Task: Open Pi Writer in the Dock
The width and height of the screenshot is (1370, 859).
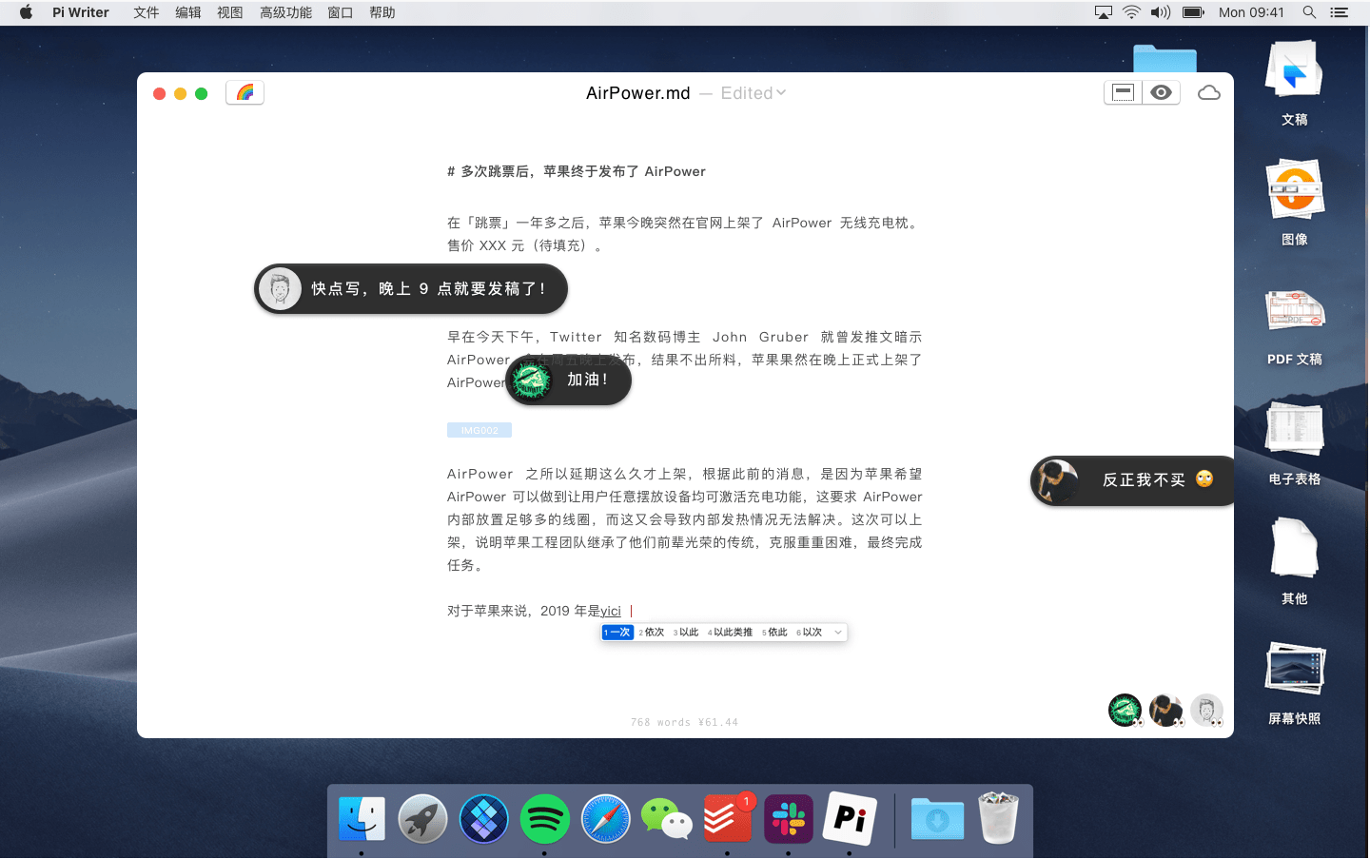Action: pyautogui.click(x=850, y=818)
